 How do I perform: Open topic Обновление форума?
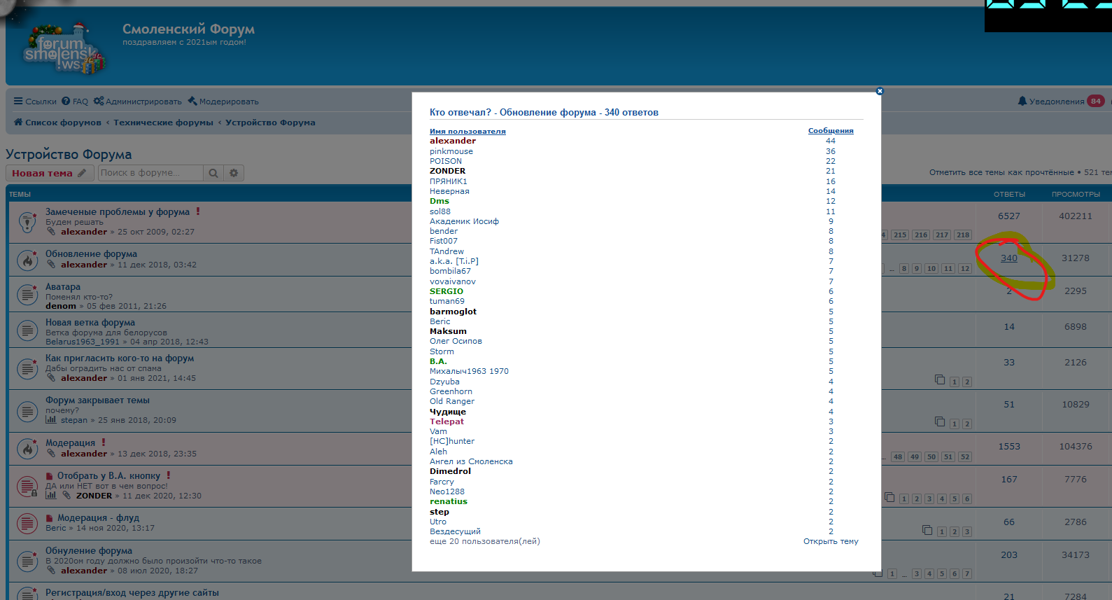(x=92, y=253)
